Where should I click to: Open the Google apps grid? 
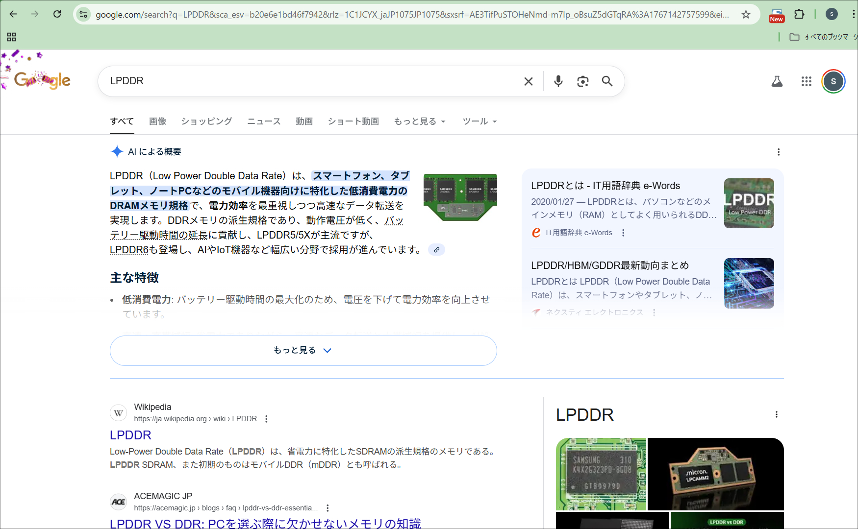tap(806, 81)
